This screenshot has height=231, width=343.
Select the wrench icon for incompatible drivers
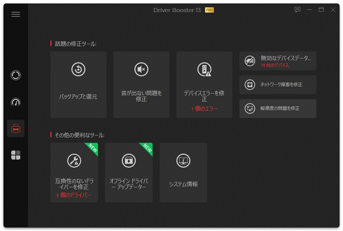(x=74, y=161)
